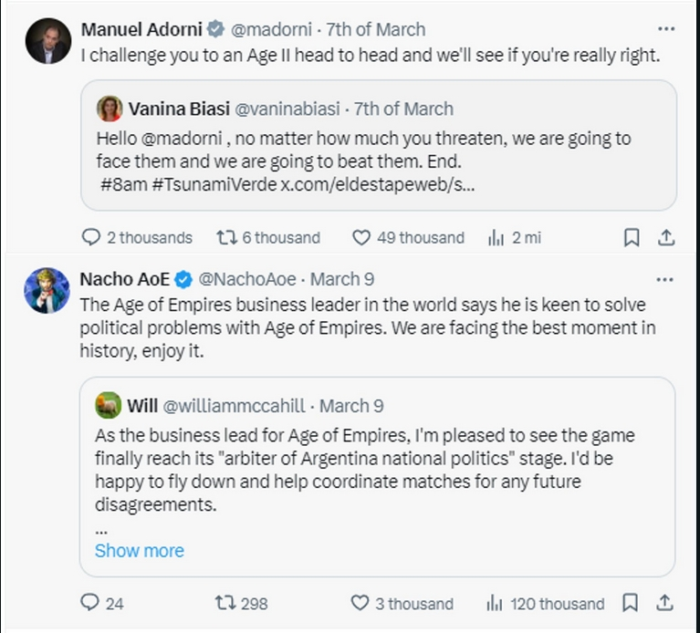Open more options on Manuel Adorni's tweet
Image resolution: width=700 pixels, height=633 pixels.
coord(665,29)
